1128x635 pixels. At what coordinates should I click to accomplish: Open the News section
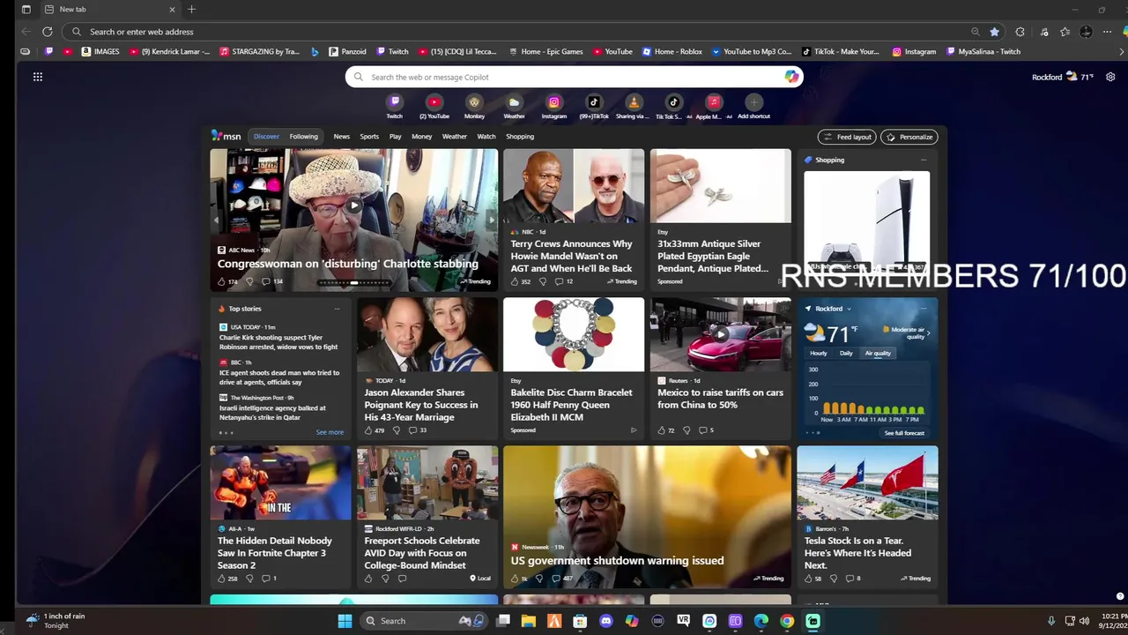[x=341, y=136]
